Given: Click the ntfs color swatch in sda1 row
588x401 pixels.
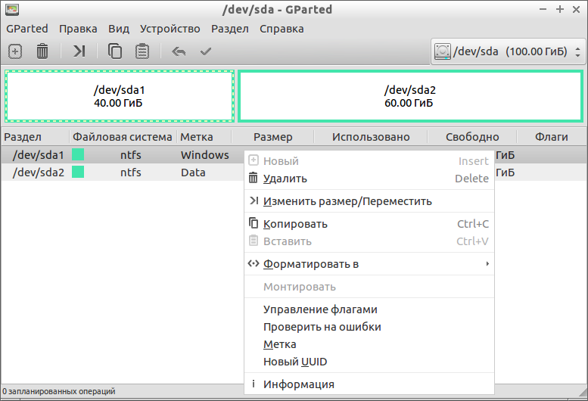Looking at the screenshot, I should point(78,154).
